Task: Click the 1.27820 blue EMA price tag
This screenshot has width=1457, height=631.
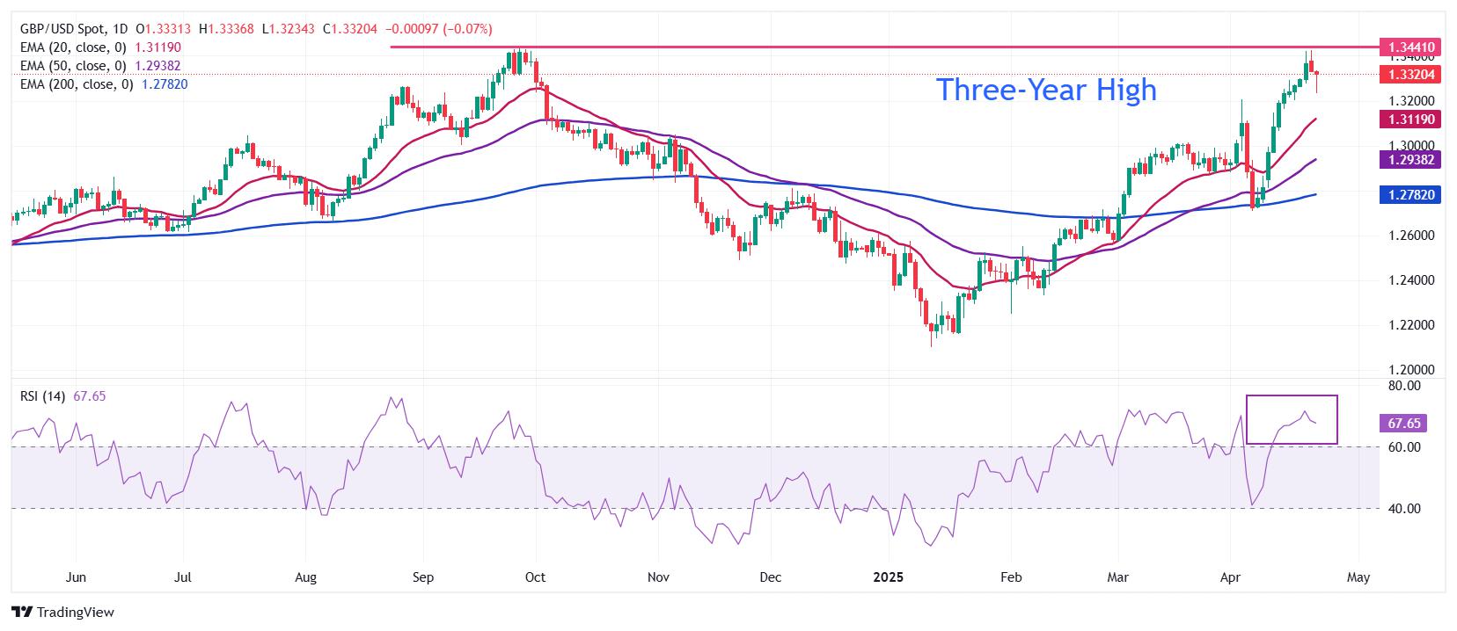Action: (x=1409, y=195)
